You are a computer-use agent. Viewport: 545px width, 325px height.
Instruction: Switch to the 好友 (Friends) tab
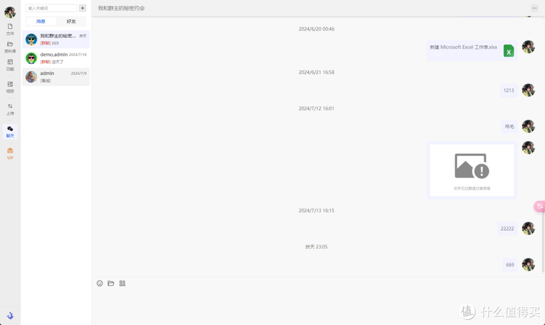[71, 21]
